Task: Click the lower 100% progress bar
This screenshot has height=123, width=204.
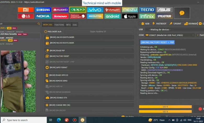Action: 165,111
